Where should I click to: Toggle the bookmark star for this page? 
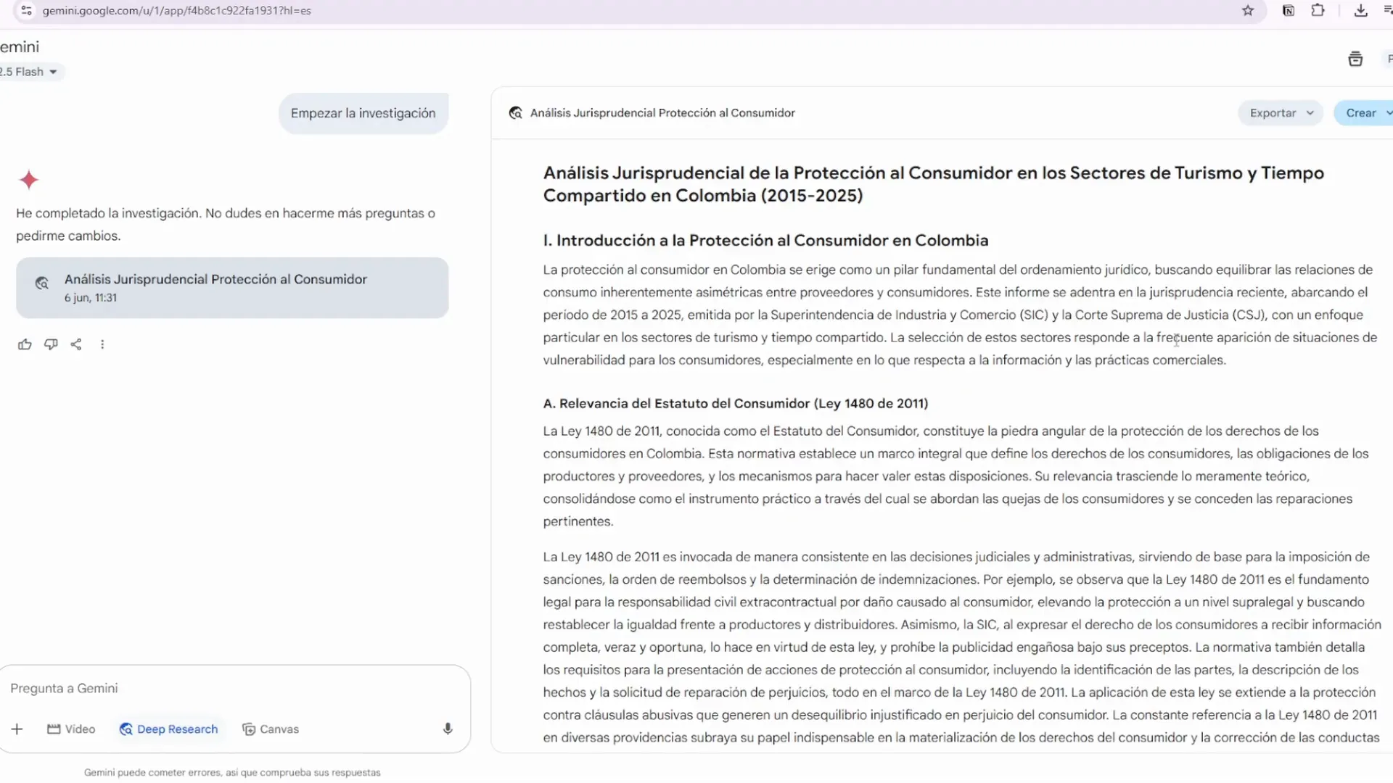(x=1248, y=11)
